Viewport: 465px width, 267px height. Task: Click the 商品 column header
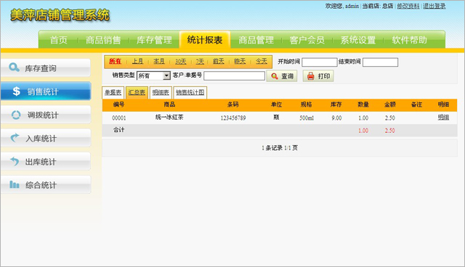coord(169,104)
